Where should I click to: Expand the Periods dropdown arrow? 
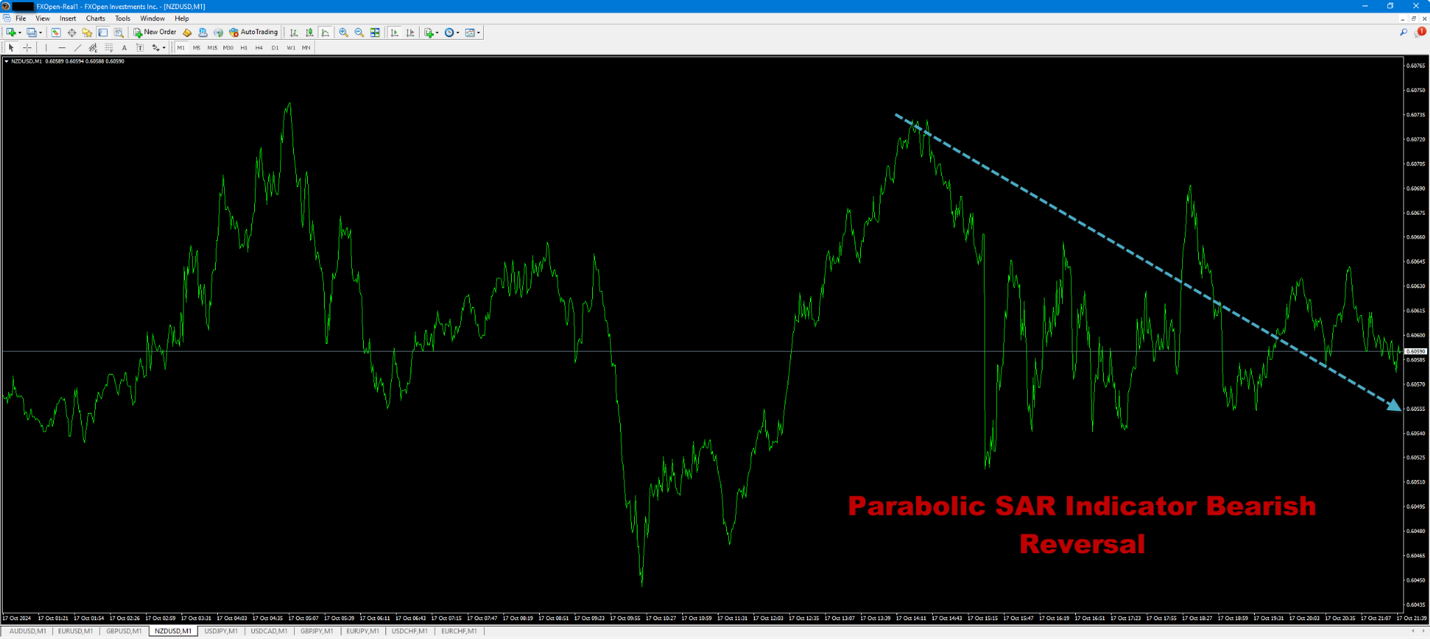pos(458,32)
